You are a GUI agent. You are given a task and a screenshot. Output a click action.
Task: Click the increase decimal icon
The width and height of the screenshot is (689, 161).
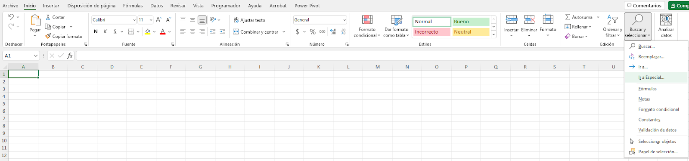[x=333, y=31]
